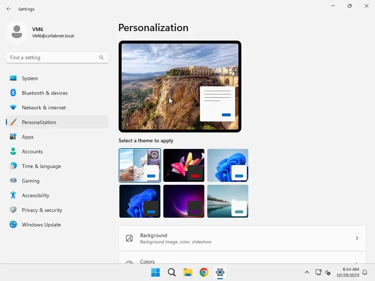Open the notifications bell

(365, 272)
